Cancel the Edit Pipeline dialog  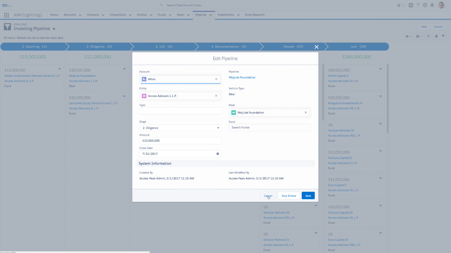click(268, 196)
